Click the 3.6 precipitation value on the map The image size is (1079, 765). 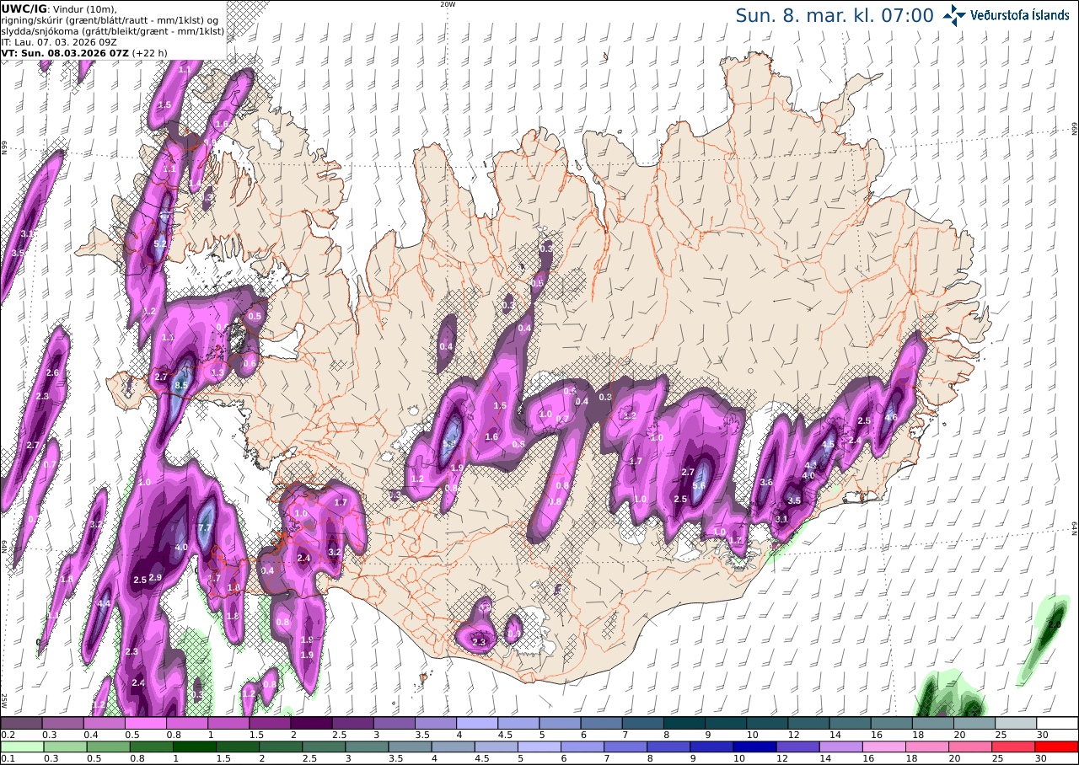click(766, 482)
